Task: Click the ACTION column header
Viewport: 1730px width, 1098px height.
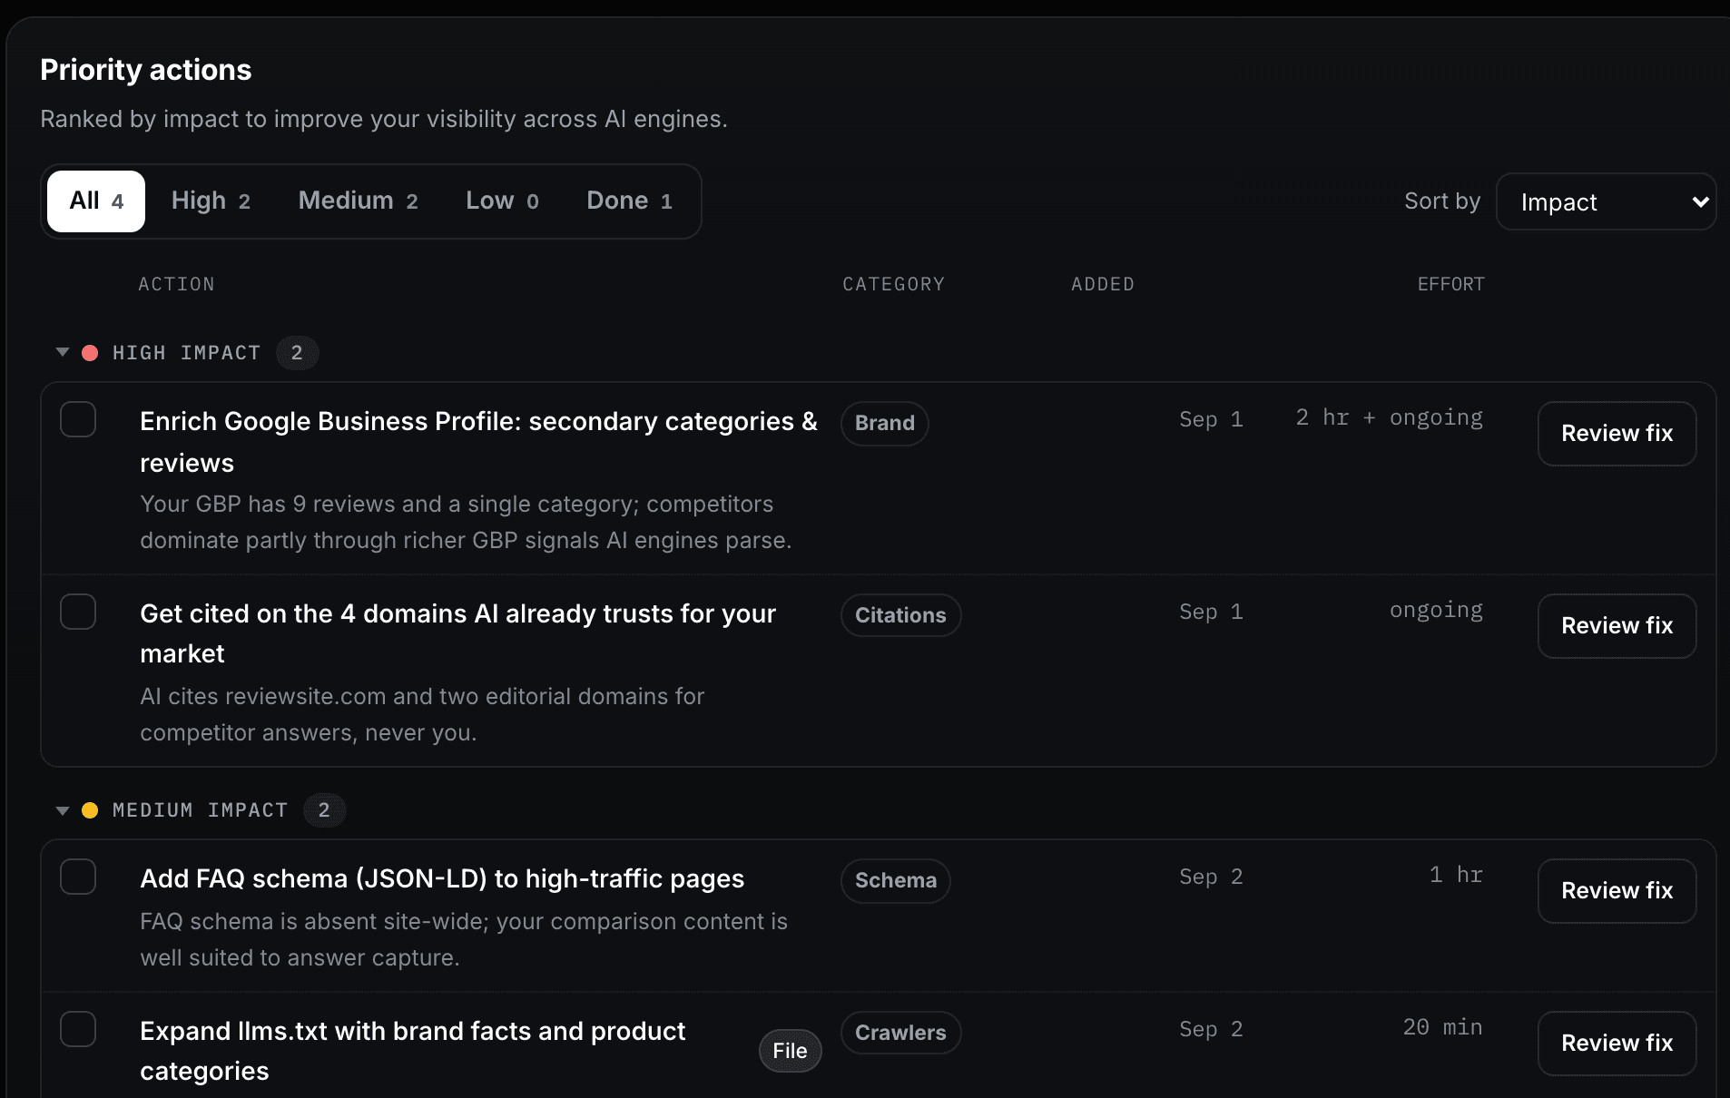Action: [176, 284]
